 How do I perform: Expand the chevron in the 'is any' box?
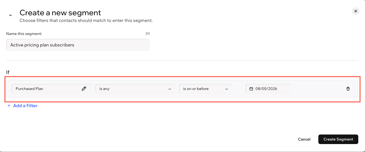pyautogui.click(x=170, y=89)
